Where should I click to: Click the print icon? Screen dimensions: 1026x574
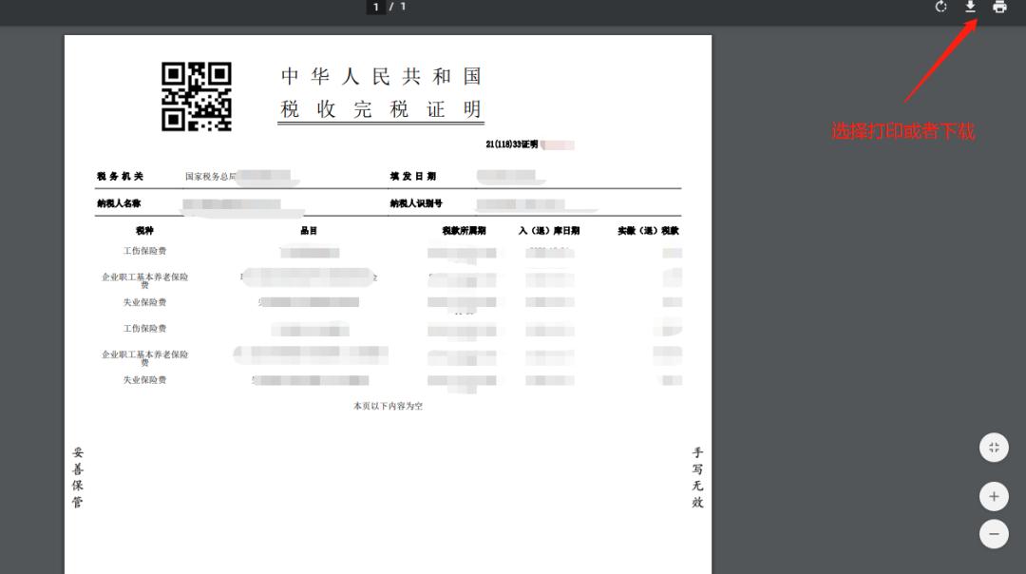point(998,8)
